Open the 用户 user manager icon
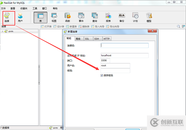The width and height of the screenshot is (186, 130). [x=20, y=18]
